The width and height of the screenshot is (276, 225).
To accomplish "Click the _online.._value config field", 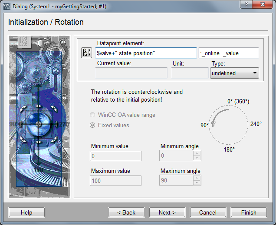I will [x=229, y=53].
